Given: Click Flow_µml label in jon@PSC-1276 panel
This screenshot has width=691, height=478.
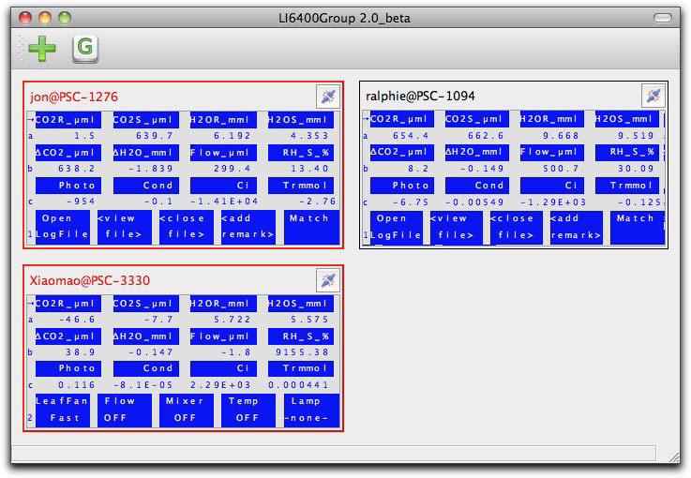Looking at the screenshot, I should click(x=223, y=153).
